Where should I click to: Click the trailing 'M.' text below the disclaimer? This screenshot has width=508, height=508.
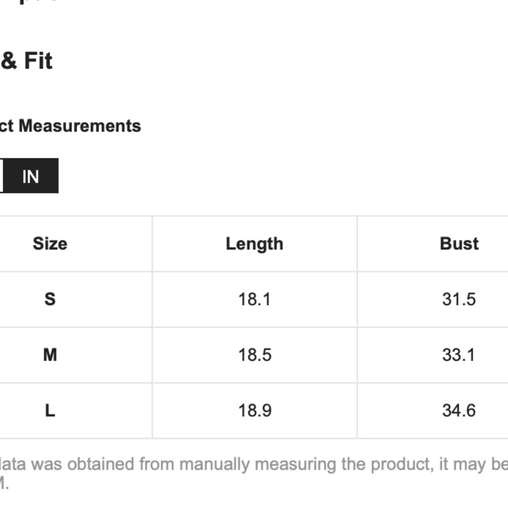(4, 484)
